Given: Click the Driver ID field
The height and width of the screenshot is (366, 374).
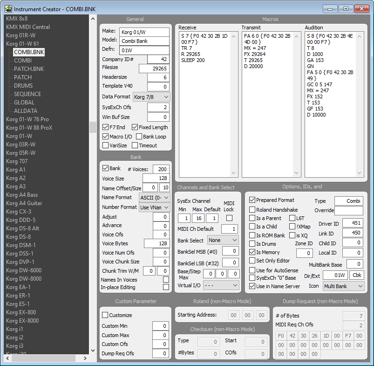Looking at the screenshot, I should tap(353, 223).
